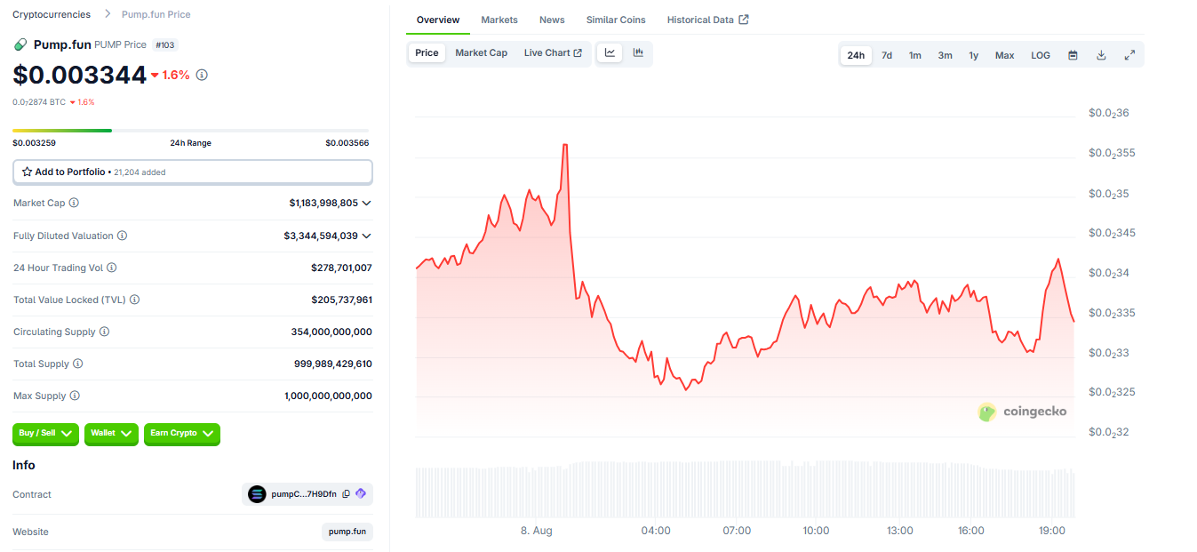Click the $1,183,998,805 market cap value
1197x552 pixels.
(323, 204)
